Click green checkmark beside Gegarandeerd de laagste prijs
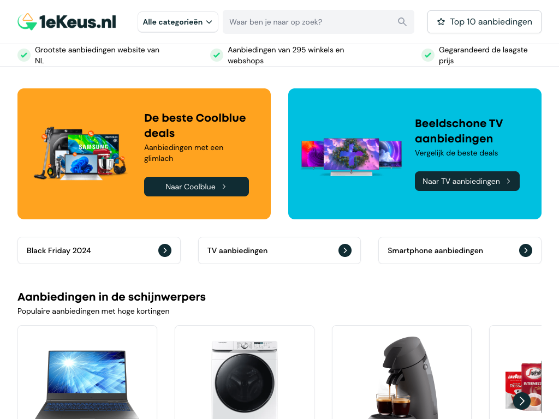 [x=428, y=55]
